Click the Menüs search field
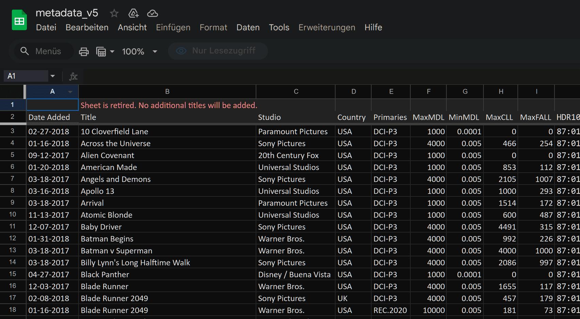This screenshot has height=319, width=580. click(44, 51)
